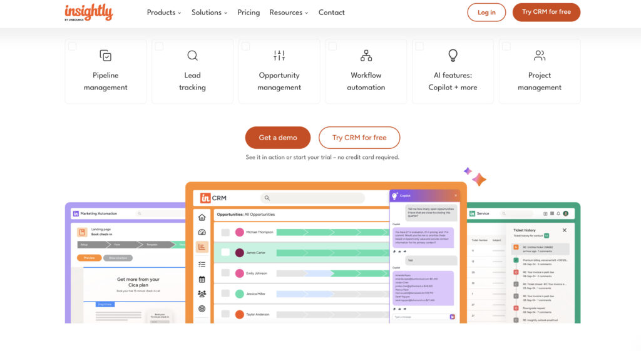The image size is (641, 351).
Task: Open the contacts group icon in CRM sidebar
Action: point(202,294)
